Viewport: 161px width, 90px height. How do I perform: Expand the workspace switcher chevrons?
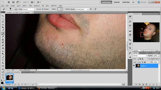pyautogui.click(x=133, y=2)
